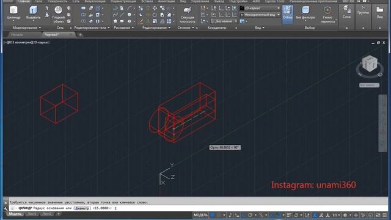Viewport: 391px width, 220px height.
Task: Select the line draw tool
Action: coord(122,15)
